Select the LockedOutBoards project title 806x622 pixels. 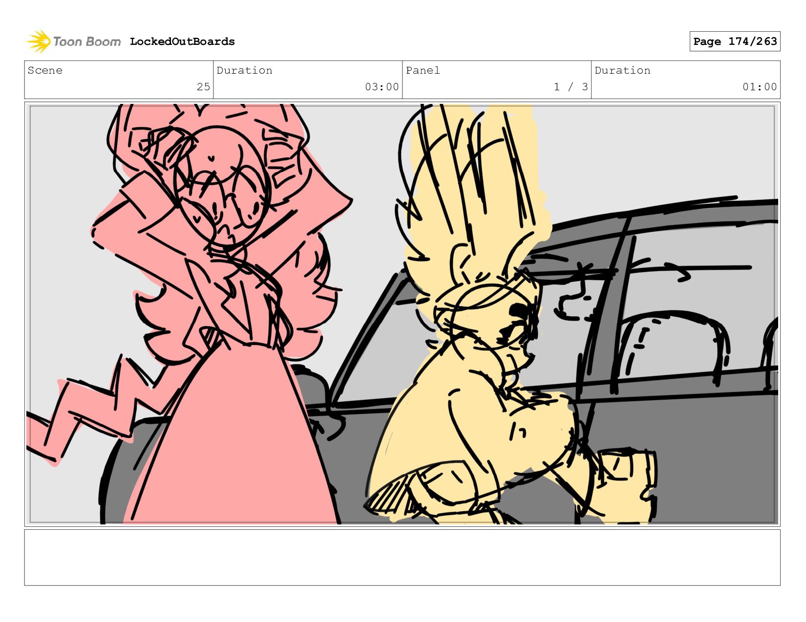[182, 41]
